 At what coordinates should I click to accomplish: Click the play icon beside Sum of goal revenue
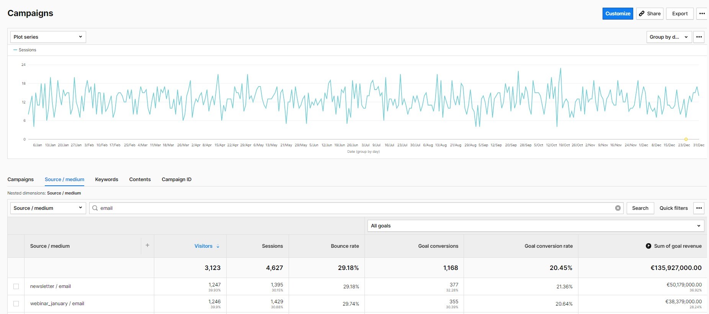click(x=648, y=246)
